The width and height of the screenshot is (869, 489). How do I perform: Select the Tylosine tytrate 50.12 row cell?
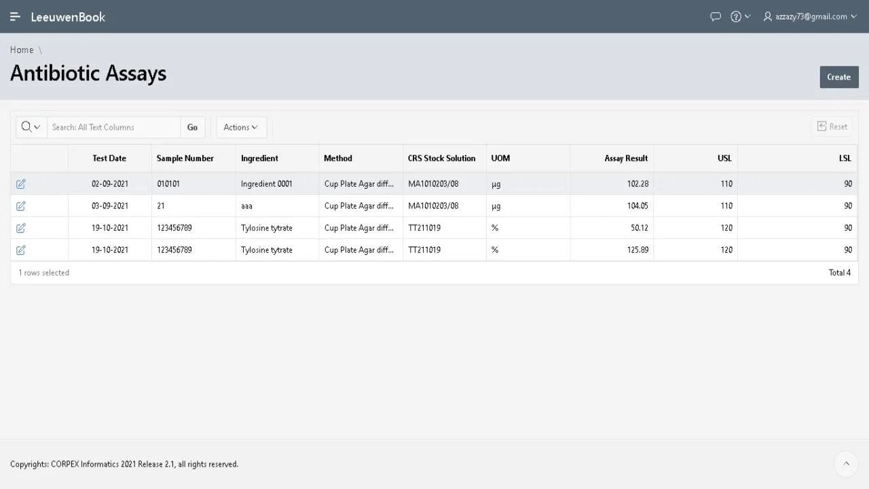point(267,228)
